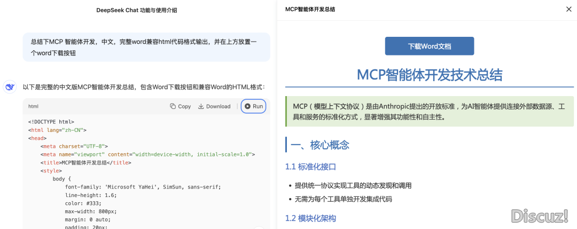The image size is (577, 229).
Task: Close the MCP智能体开发总结 preview panel
Action: (x=568, y=9)
